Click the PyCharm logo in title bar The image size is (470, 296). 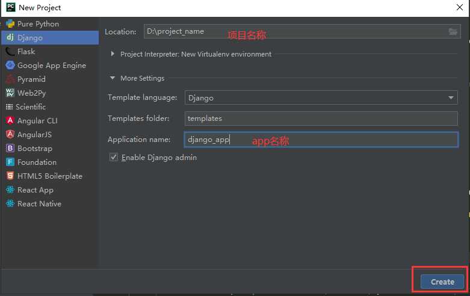click(10, 7)
